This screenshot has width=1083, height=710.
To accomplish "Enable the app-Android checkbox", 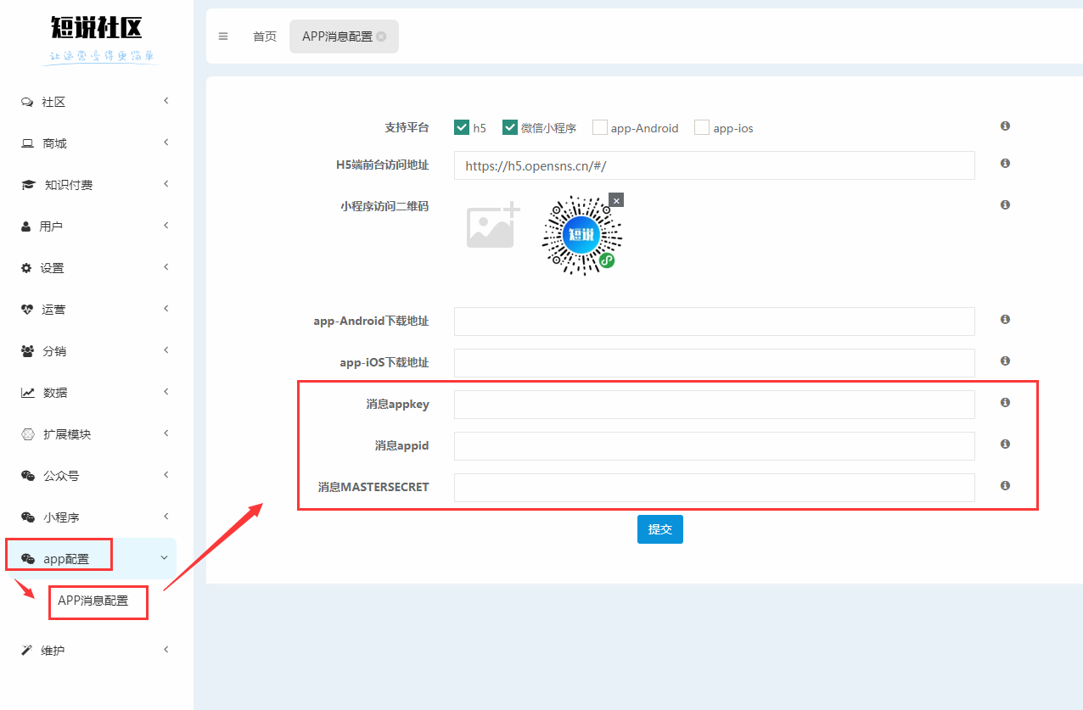I will pos(600,127).
